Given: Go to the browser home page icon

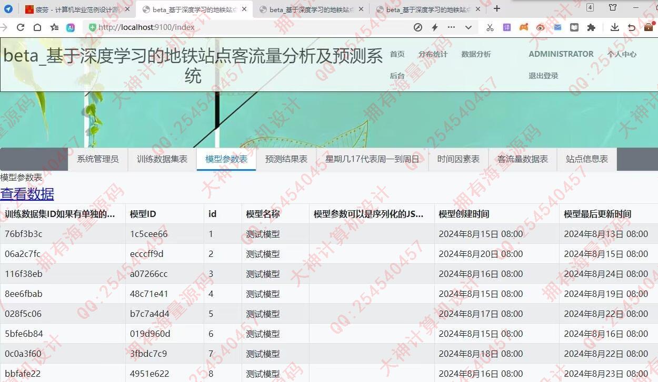Looking at the screenshot, I should point(37,27).
